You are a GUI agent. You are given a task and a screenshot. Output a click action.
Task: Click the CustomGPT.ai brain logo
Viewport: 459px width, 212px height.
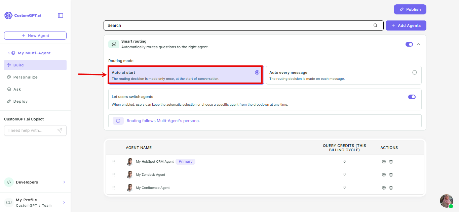click(x=8, y=15)
